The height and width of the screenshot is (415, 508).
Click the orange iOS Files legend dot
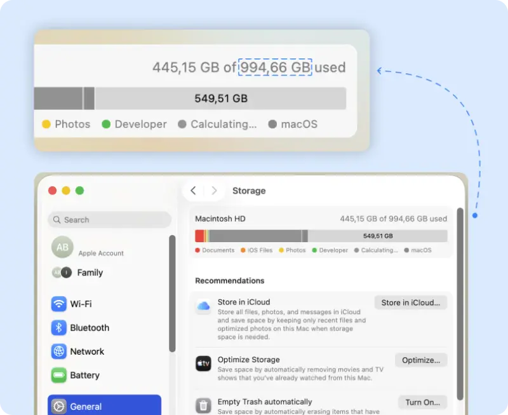point(243,250)
